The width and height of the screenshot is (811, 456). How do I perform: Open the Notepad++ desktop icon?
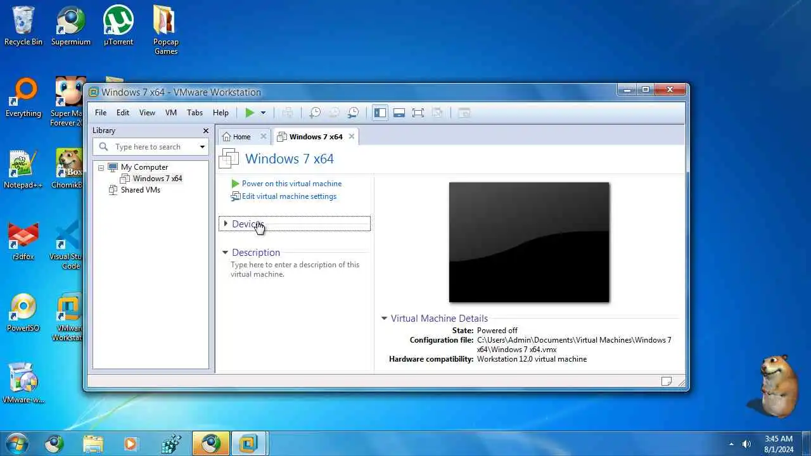[x=23, y=170]
